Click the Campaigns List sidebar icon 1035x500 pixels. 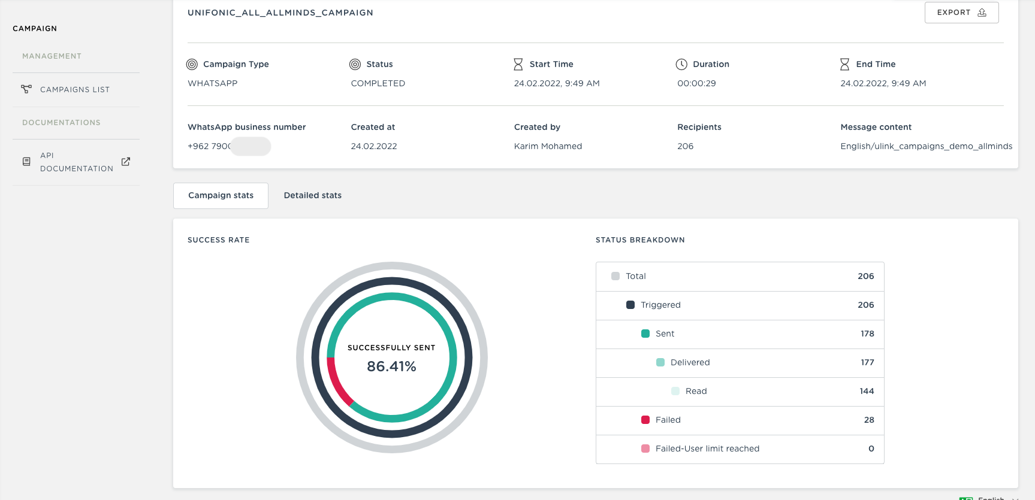pyautogui.click(x=26, y=89)
